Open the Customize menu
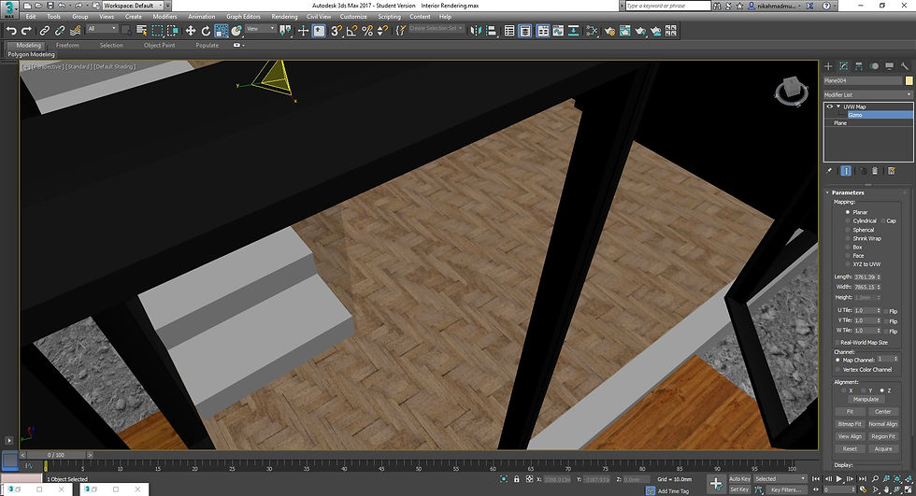This screenshot has height=496, width=916. click(353, 17)
